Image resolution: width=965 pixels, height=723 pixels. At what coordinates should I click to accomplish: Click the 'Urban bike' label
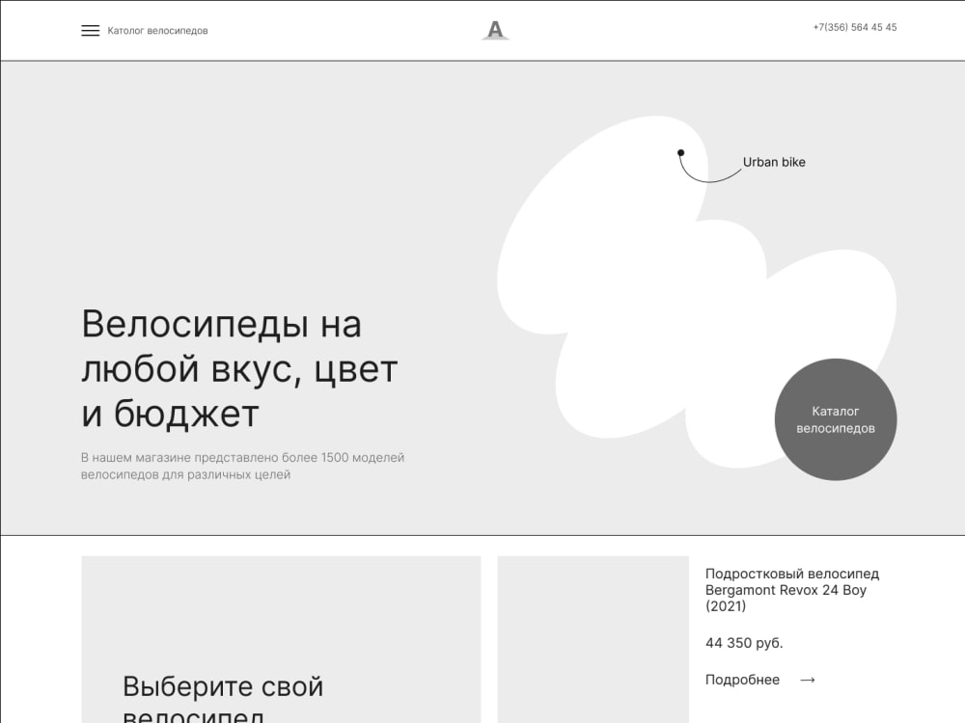(x=774, y=162)
